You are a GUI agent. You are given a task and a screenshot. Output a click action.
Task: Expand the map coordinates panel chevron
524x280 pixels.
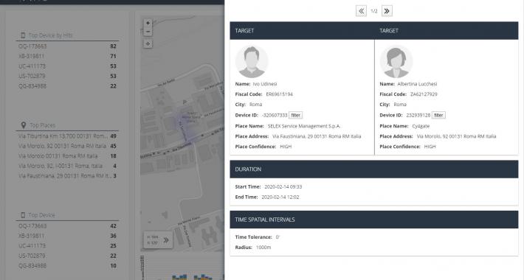(x=166, y=240)
